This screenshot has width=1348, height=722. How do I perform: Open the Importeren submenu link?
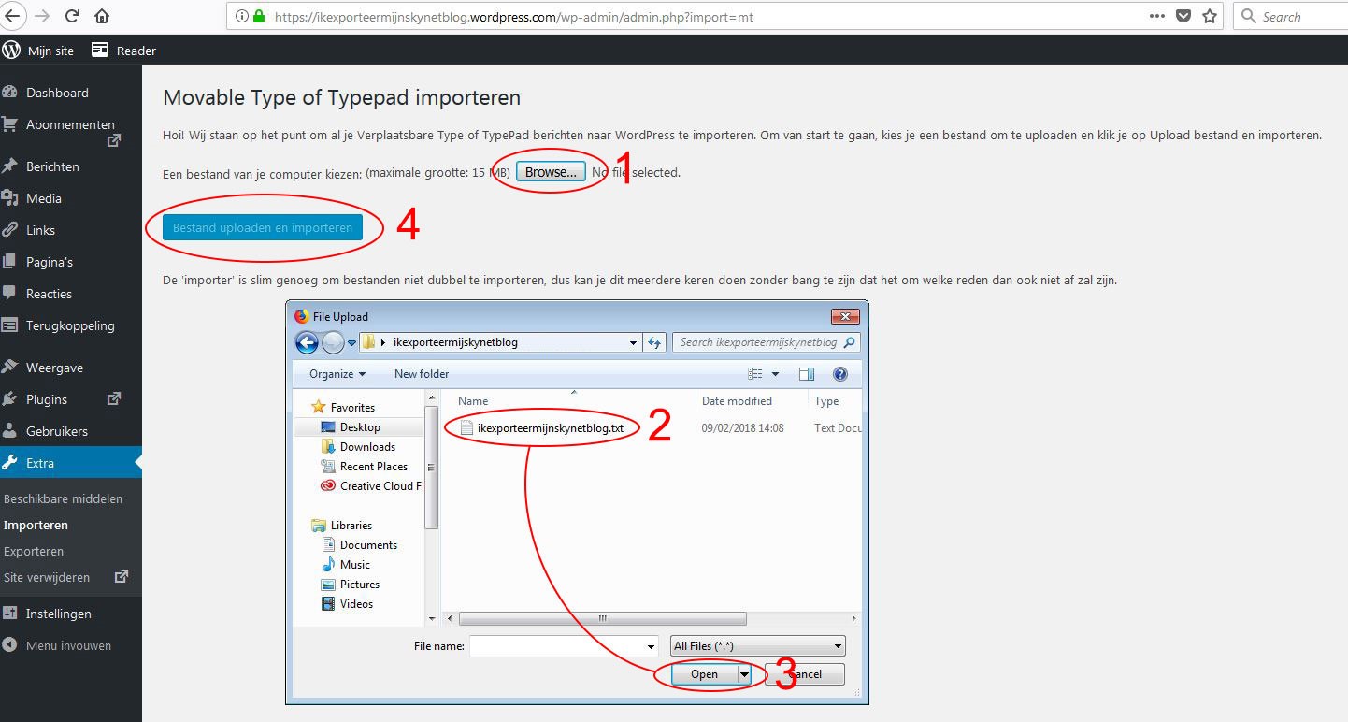point(36,525)
